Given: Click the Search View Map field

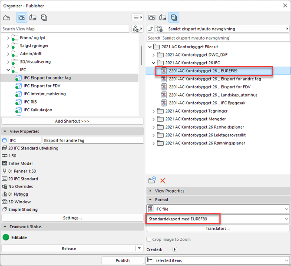Looking at the screenshot, I should (x=65, y=29).
